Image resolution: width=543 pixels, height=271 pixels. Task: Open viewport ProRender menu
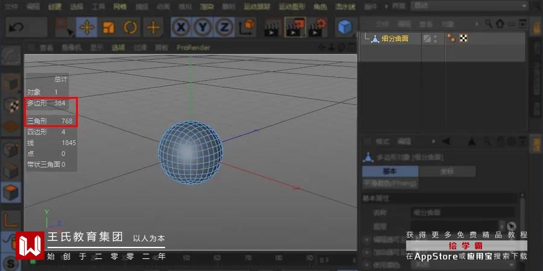click(x=193, y=48)
